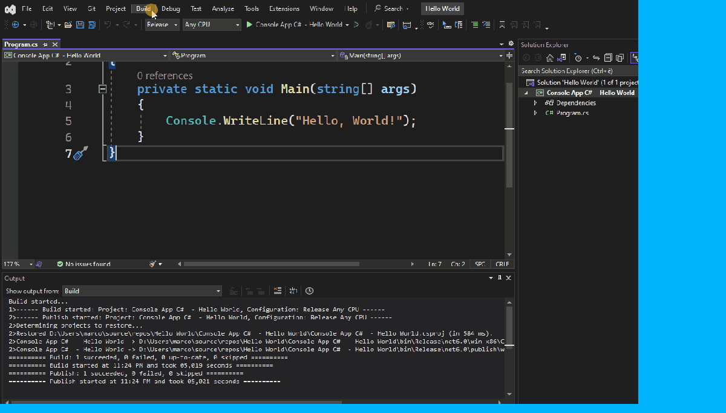Click the Hot Reload flame icon
Image resolution: width=726 pixels, height=413 pixels.
[368, 25]
